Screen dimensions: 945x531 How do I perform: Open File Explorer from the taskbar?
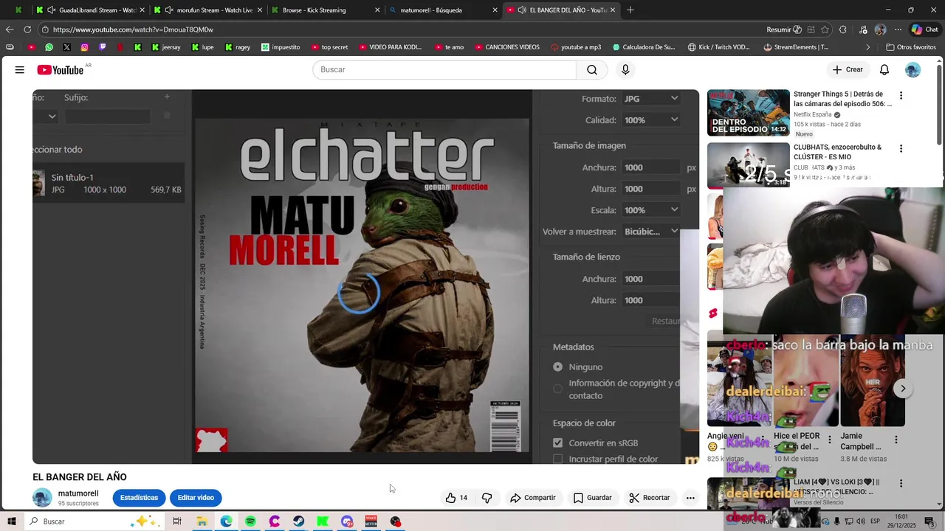202,521
